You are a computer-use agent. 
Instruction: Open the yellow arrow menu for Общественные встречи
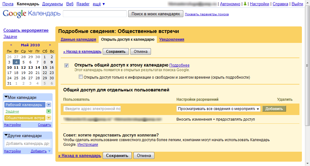point(49,118)
